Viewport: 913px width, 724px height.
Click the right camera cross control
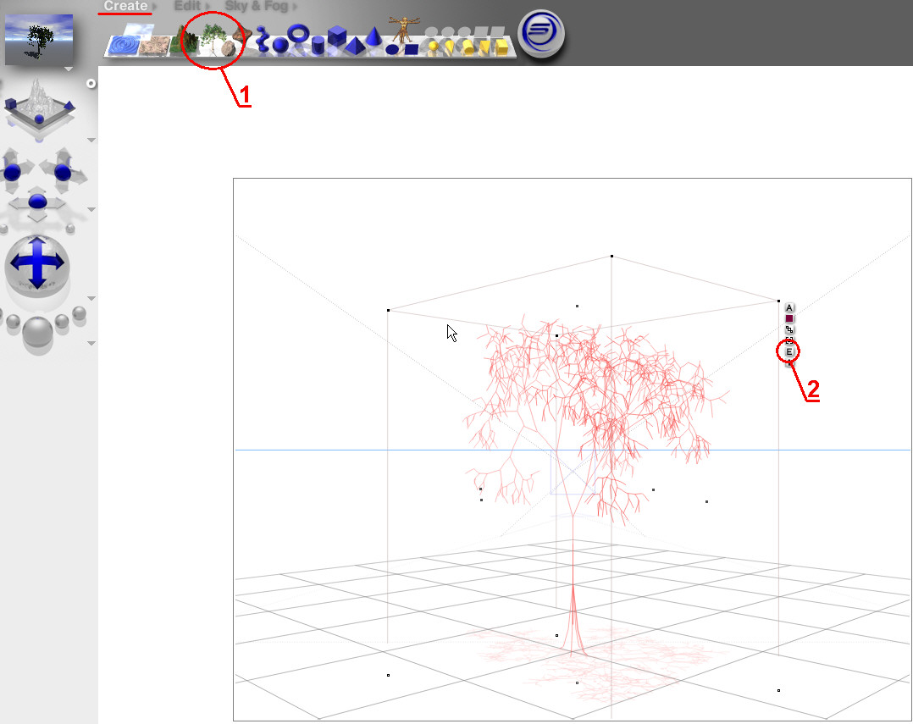(x=63, y=171)
